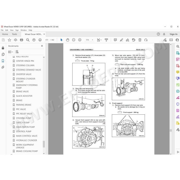Close the Wheel Dozer document tab

click(44, 34)
